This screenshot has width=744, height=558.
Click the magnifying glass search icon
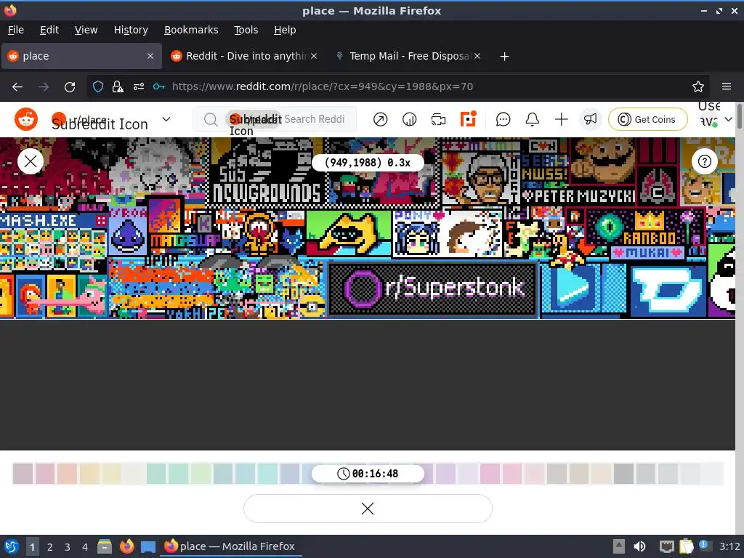click(210, 120)
